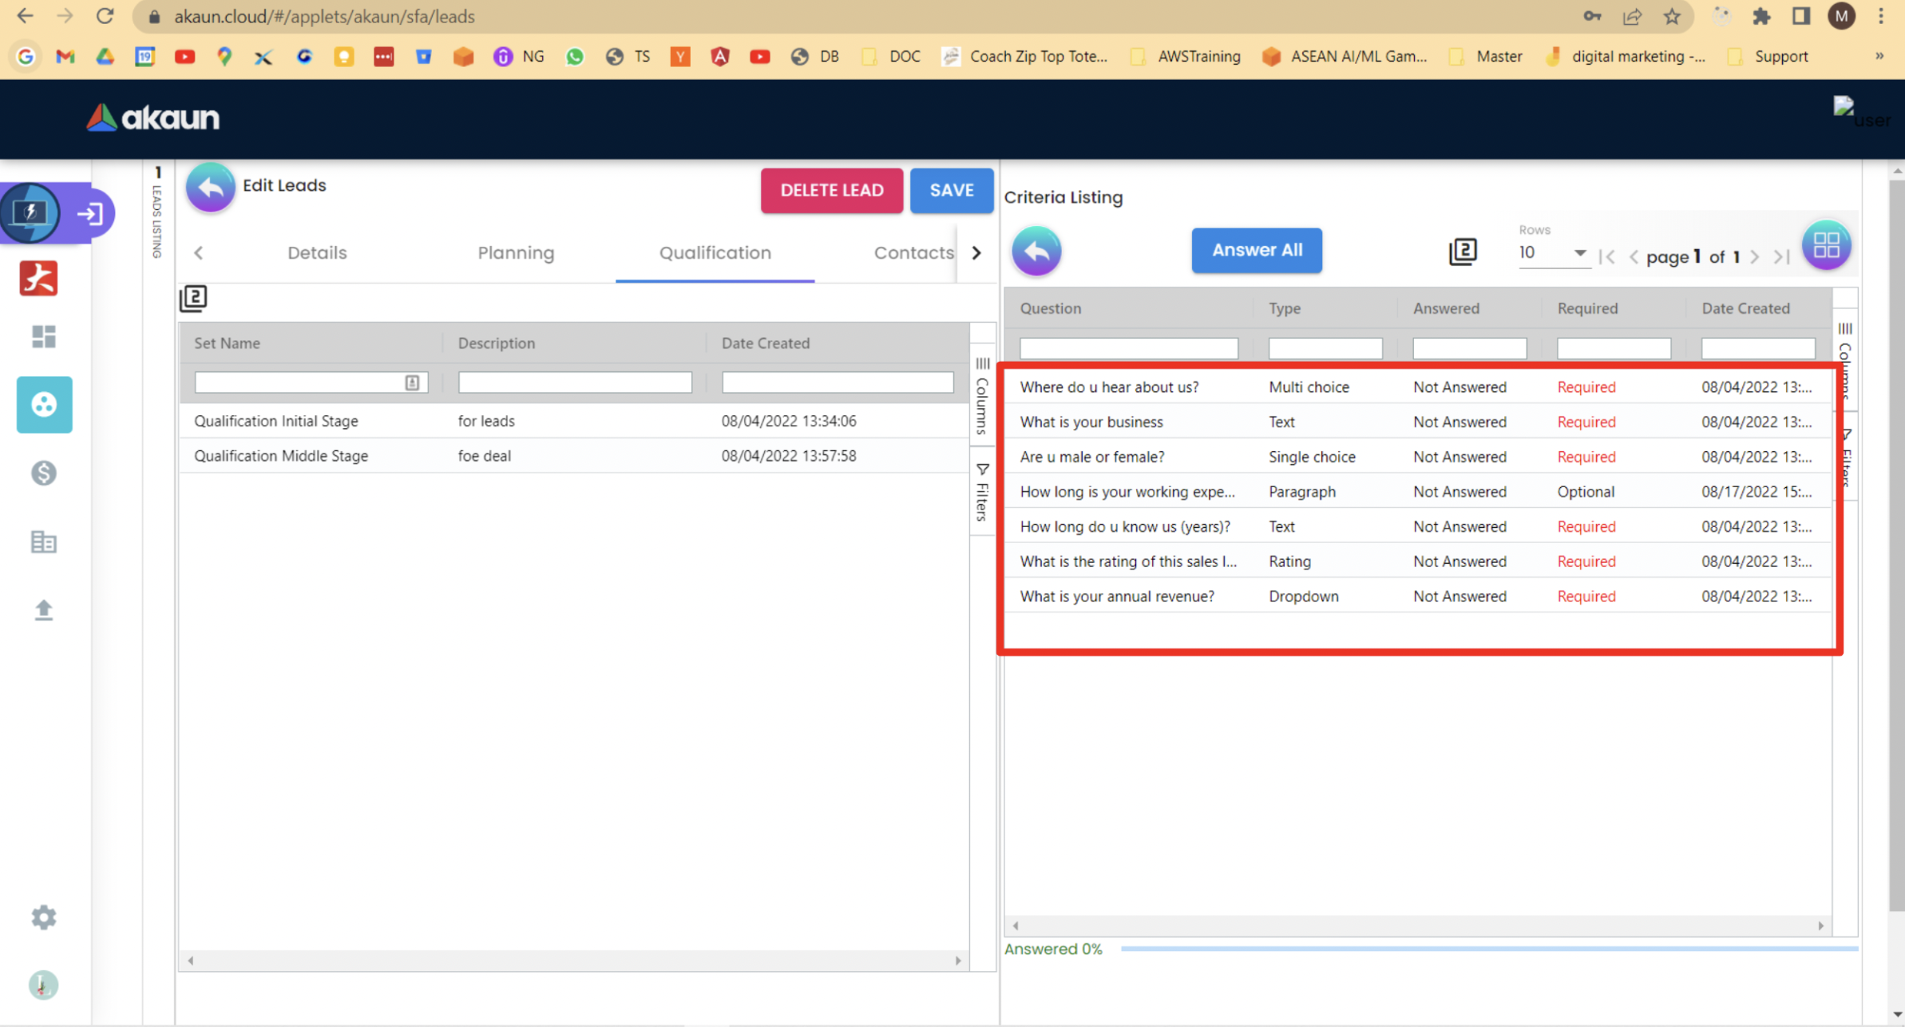
Task: Click the dollar sign sidebar icon
Action: (x=43, y=474)
